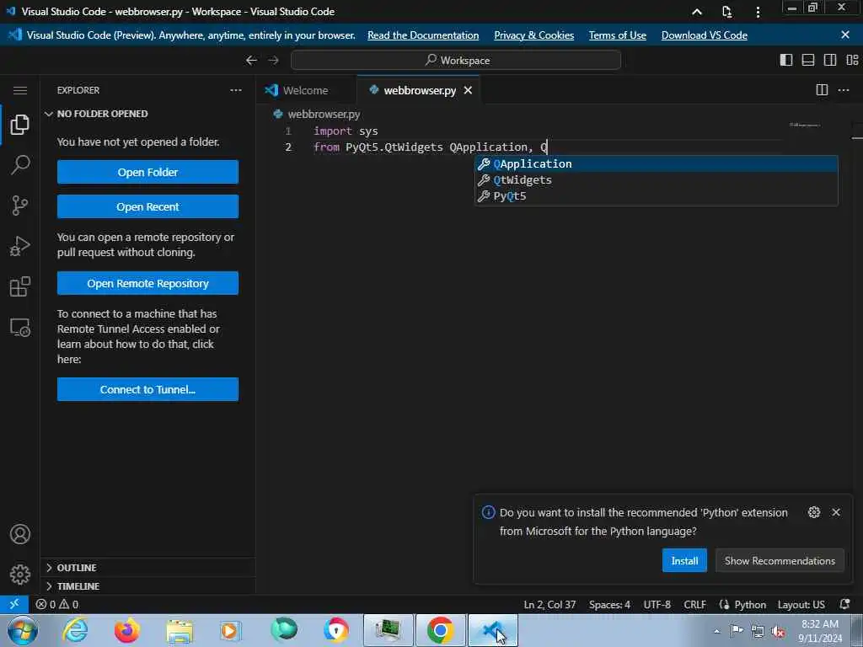The height and width of the screenshot is (647, 863).
Task: Open the Privacy & Cookies link
Action: coord(533,35)
